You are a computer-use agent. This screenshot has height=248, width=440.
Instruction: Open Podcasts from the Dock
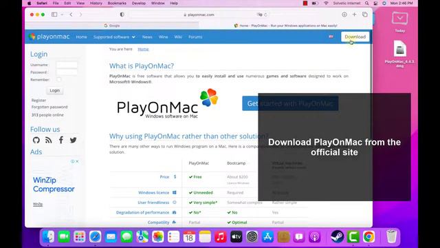tap(315, 236)
